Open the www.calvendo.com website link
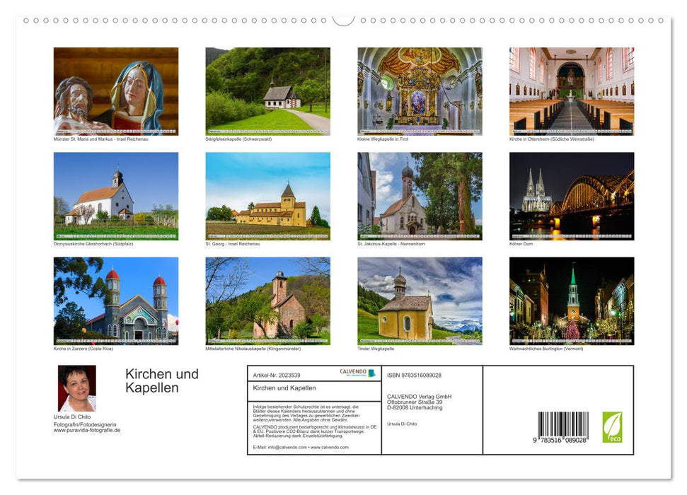Viewport: 687px width, 495px height. click(x=328, y=448)
